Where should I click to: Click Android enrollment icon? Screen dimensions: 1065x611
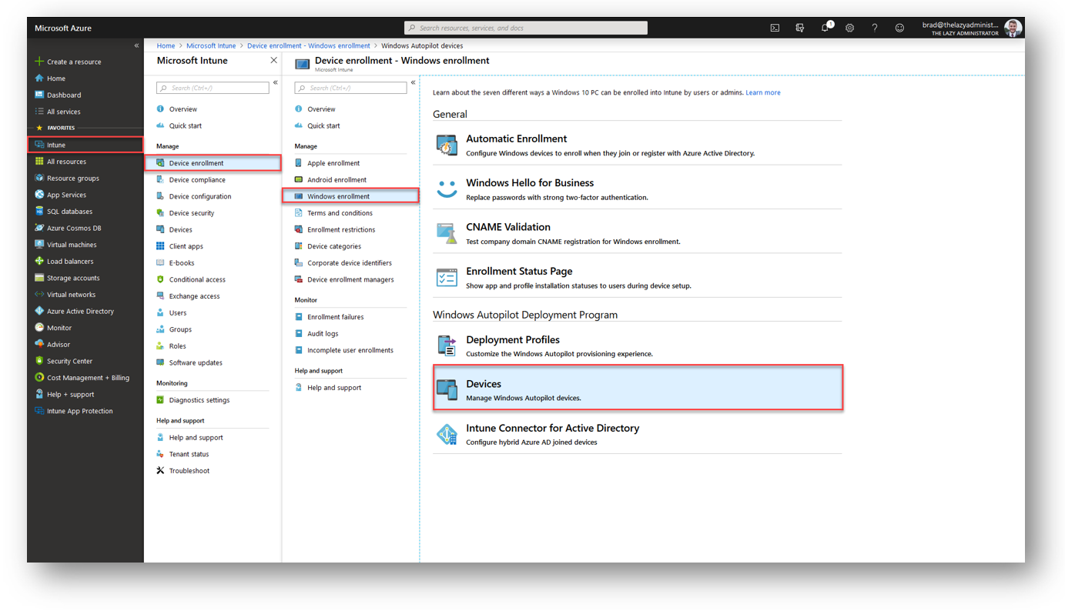point(299,179)
